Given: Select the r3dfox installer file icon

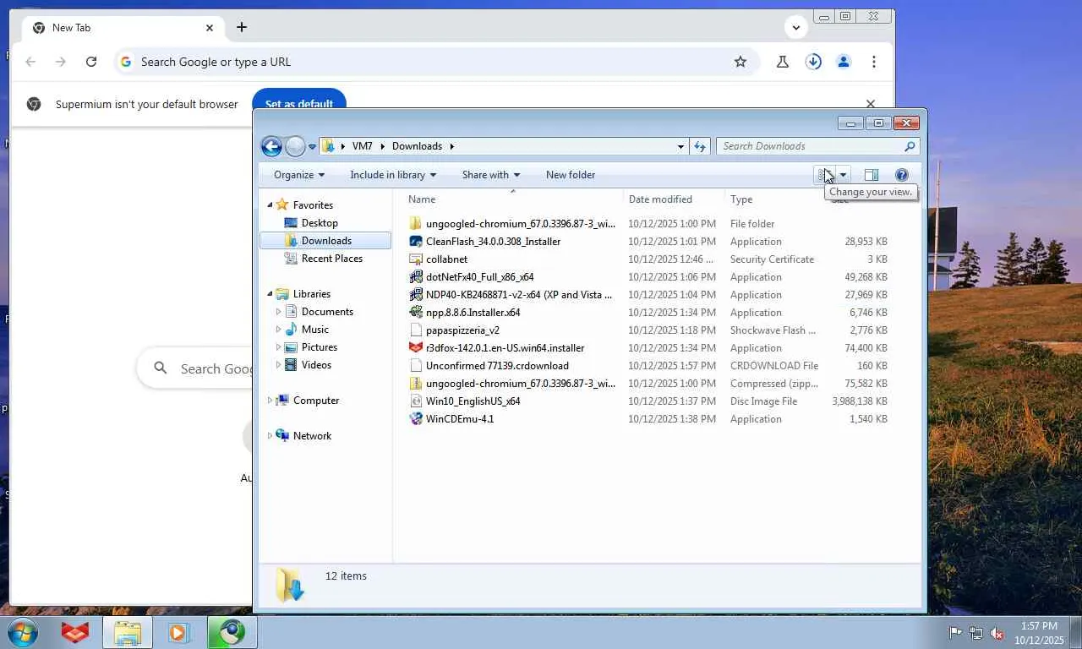Looking at the screenshot, I should click(416, 348).
